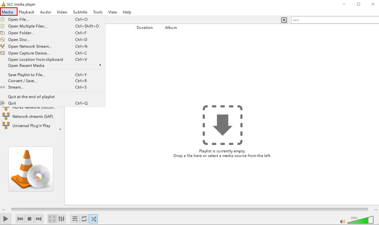Choose Convert / Save option
The image size is (379, 225).
[x=23, y=81]
